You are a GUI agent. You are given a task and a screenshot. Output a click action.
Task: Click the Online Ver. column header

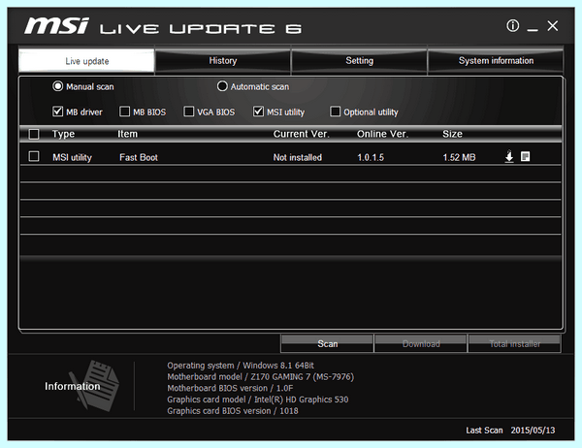click(x=383, y=134)
